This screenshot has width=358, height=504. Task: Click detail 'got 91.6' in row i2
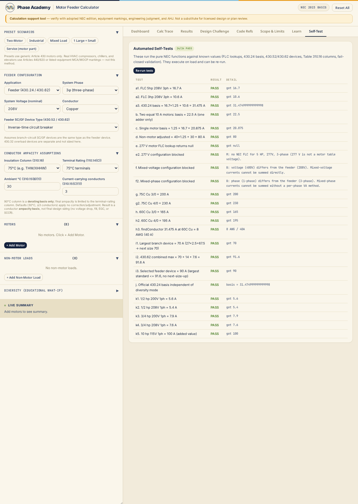pyautogui.click(x=233, y=257)
